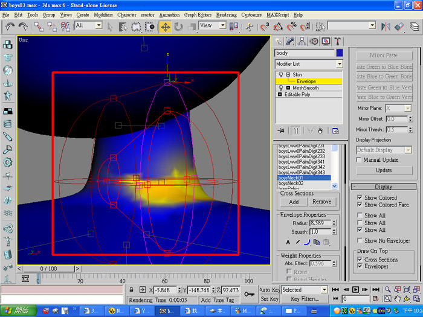
Task: Open the Layer Manager icon
Action: 415,27
